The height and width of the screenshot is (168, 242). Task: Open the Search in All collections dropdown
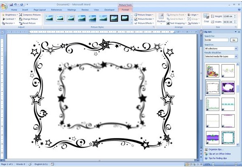coord(221,49)
